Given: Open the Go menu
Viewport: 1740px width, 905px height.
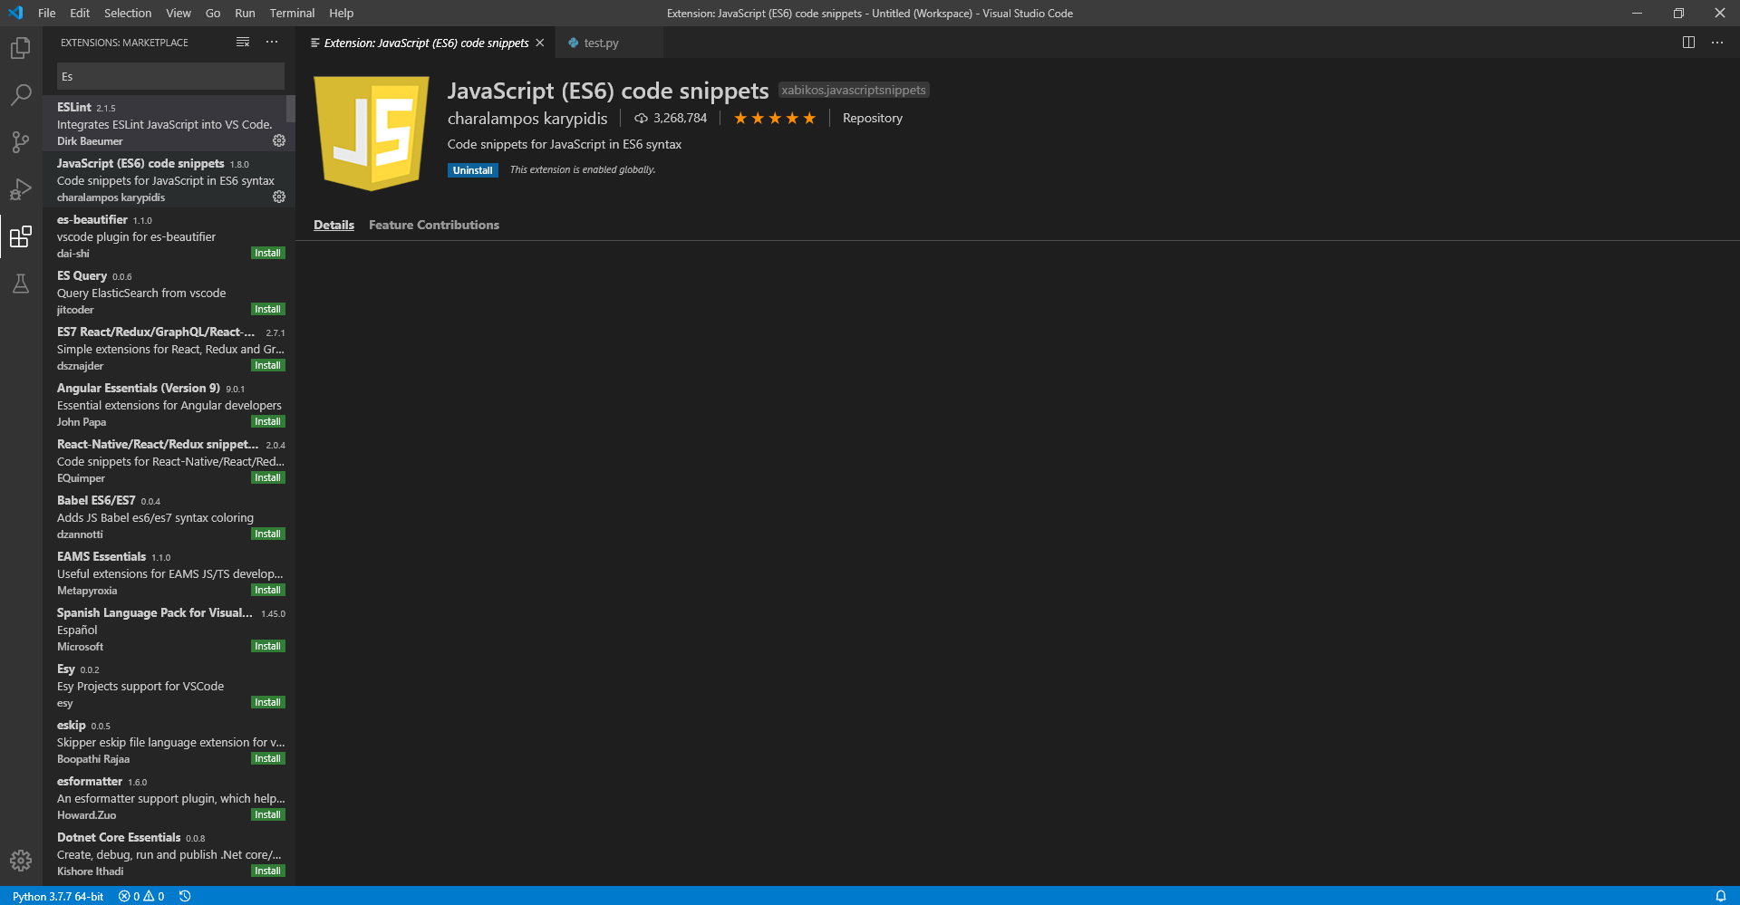Looking at the screenshot, I should (x=213, y=13).
